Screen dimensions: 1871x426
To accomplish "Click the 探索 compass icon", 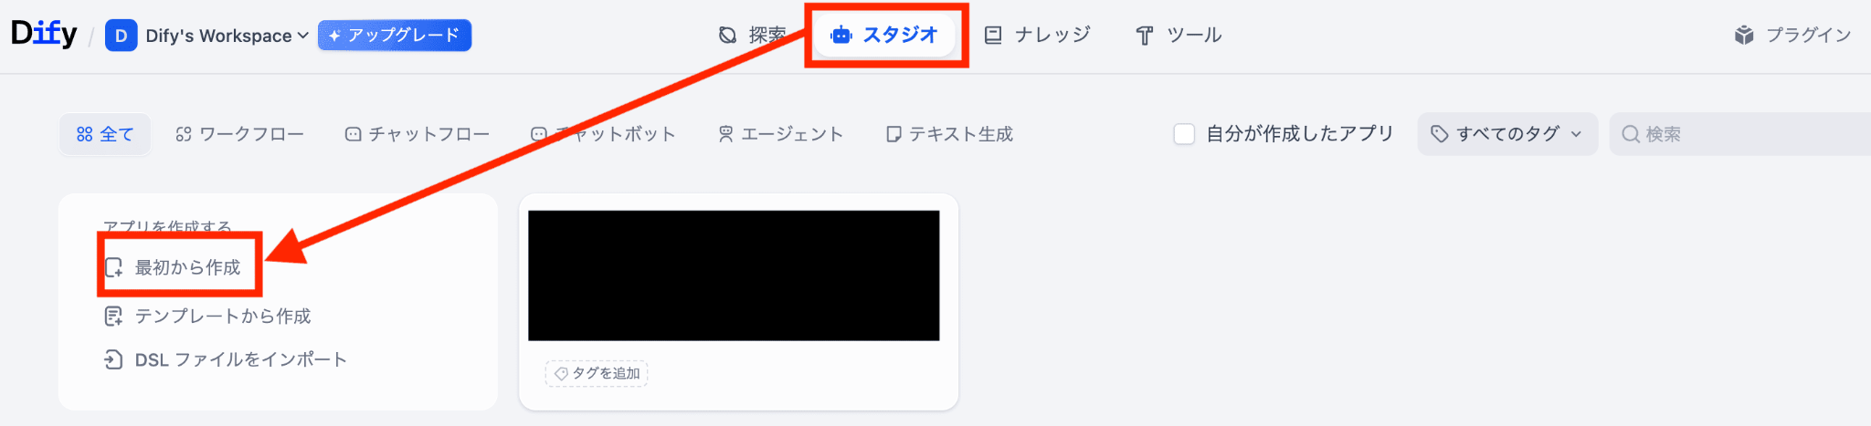I will 727,36.
